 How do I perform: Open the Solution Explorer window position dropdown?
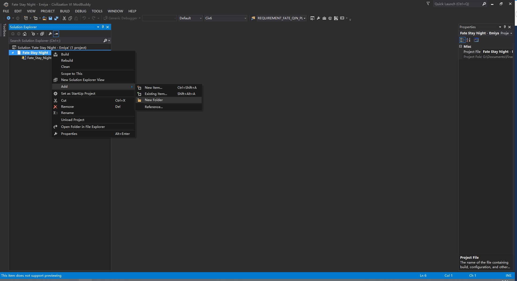[x=98, y=27]
